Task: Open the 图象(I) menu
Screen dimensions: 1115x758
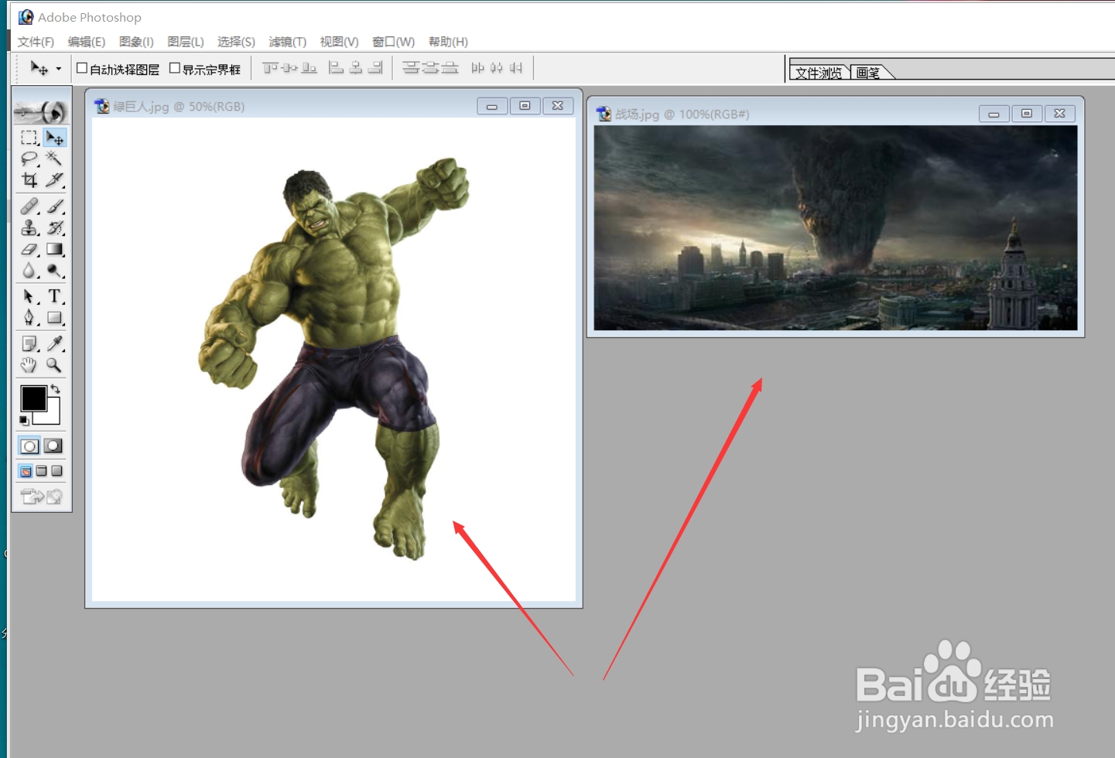Action: (136, 42)
